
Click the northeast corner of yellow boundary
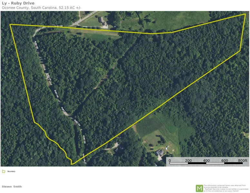pyautogui.click(x=245, y=14)
